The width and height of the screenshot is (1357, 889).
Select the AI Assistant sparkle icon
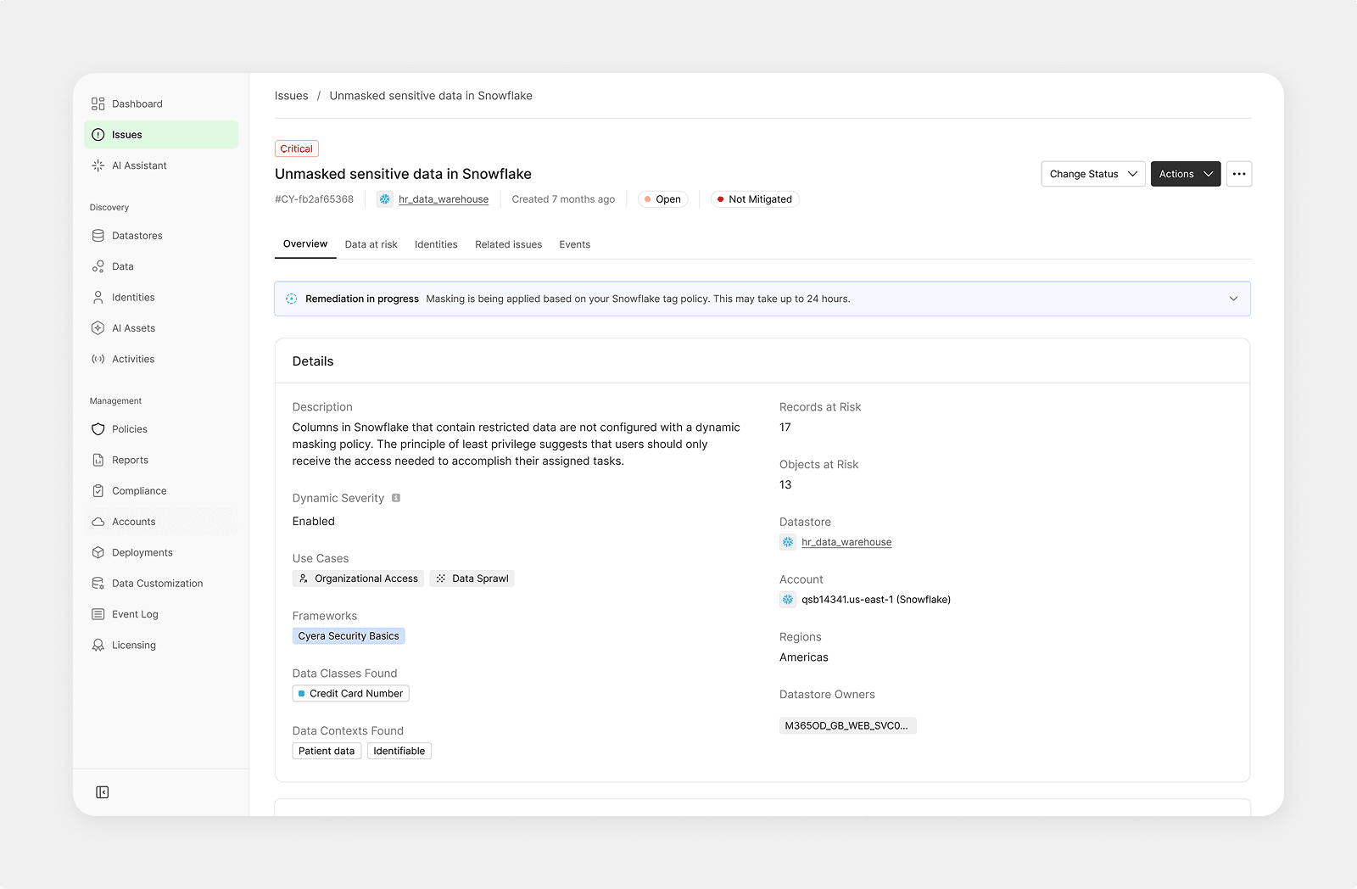click(98, 165)
